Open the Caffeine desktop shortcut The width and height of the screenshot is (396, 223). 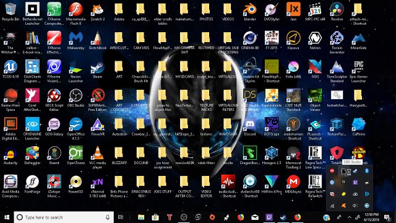click(359, 127)
